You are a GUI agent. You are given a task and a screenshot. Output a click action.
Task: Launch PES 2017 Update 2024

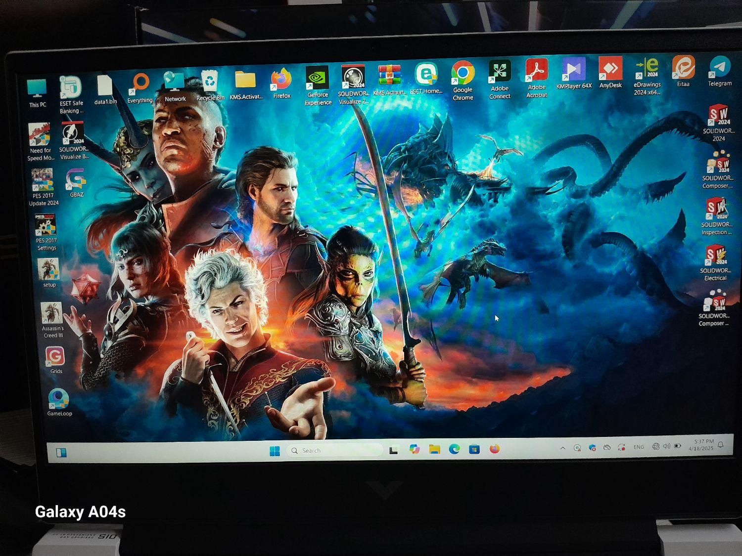click(44, 187)
